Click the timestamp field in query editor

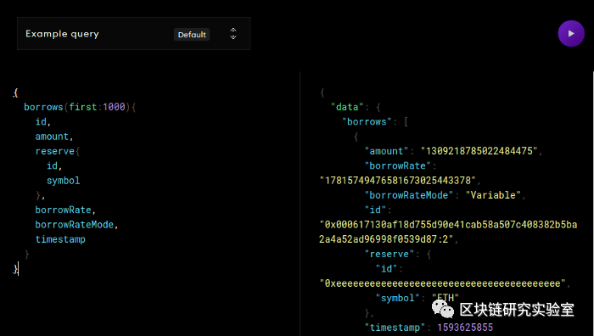pos(60,239)
